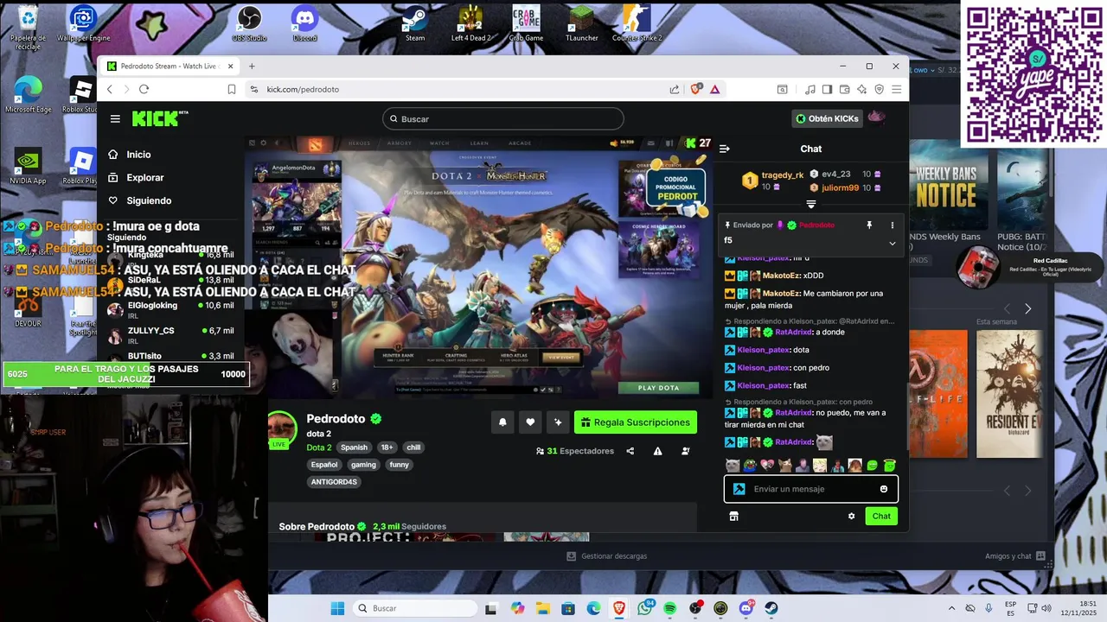Open the Windows Start menu

(x=337, y=608)
